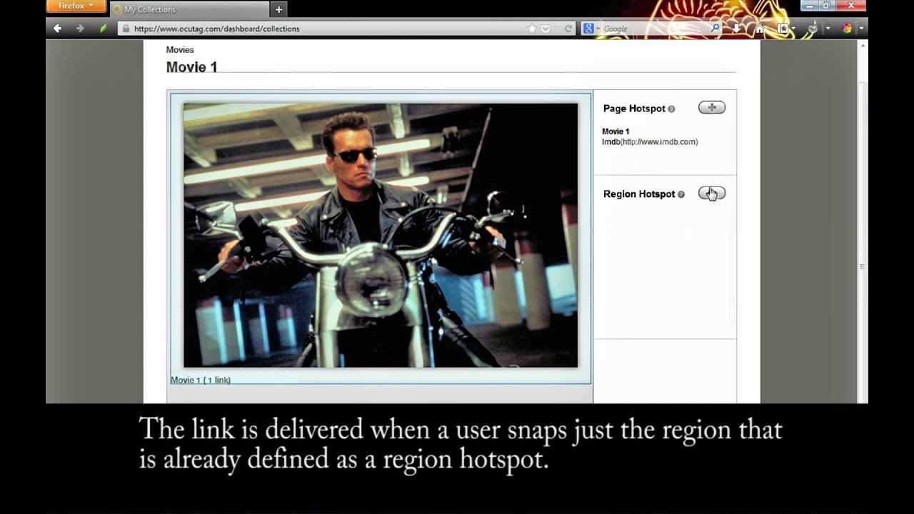Add a new Region Hotspot
The width and height of the screenshot is (914, 514).
(712, 193)
